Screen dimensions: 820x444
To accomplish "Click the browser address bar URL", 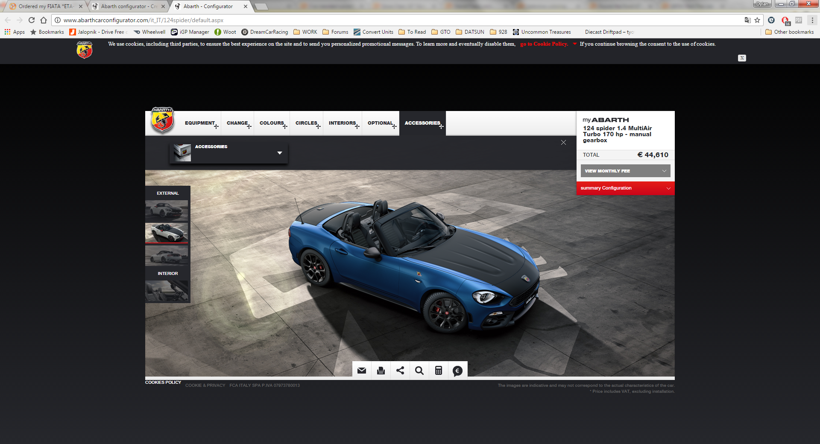I will point(143,20).
